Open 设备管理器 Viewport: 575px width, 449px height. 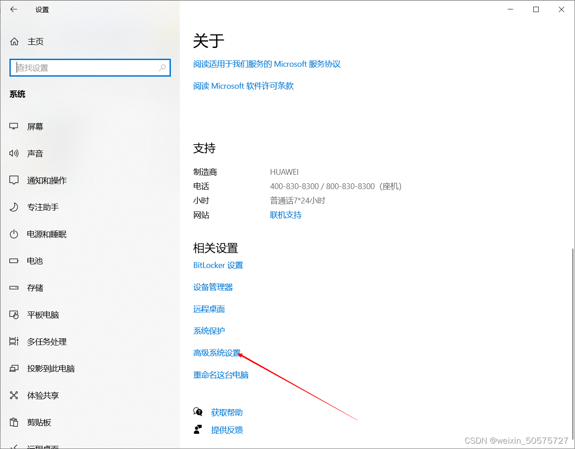(213, 287)
